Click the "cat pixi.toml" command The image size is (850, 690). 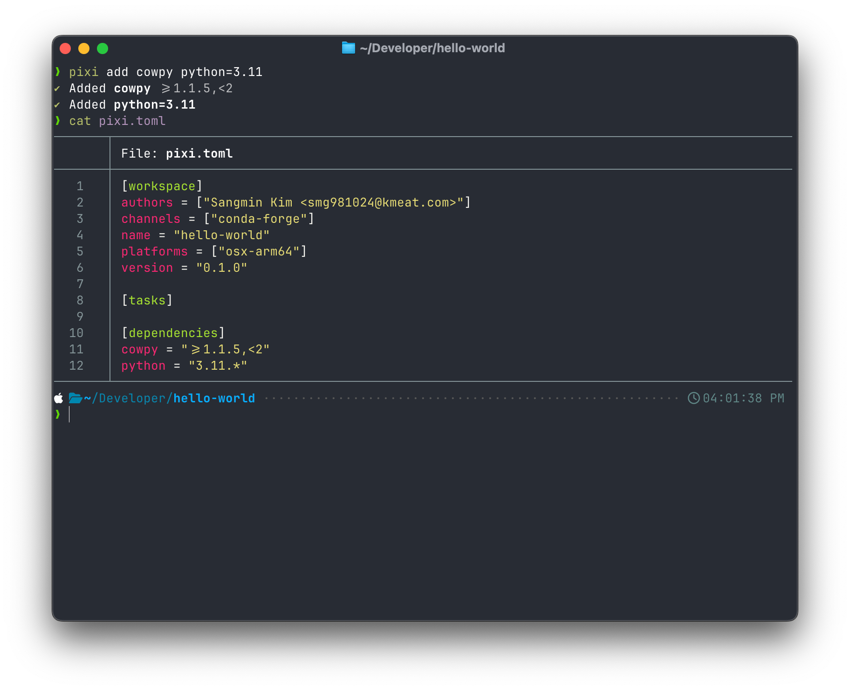117,121
